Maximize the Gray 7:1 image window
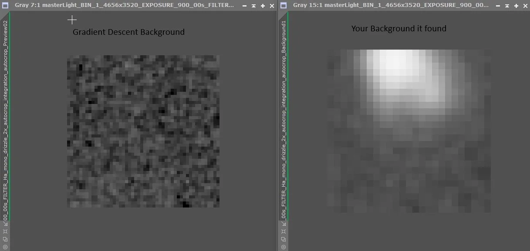Viewport: 530px width, 251px height. tap(263, 6)
